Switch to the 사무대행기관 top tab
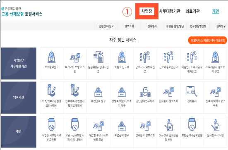228x150 pixels. pos(170,11)
